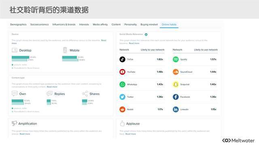This screenshot has width=259, height=146.
Task: Click the SoundCloud network icon
Action: click(x=176, y=72)
